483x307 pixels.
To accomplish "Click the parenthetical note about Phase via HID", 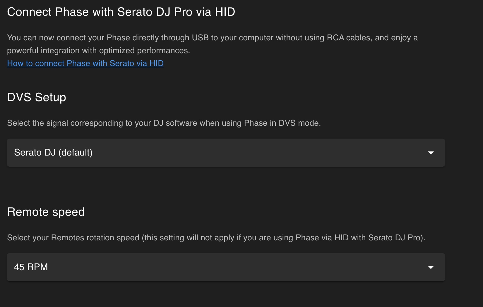I will click(x=283, y=238).
